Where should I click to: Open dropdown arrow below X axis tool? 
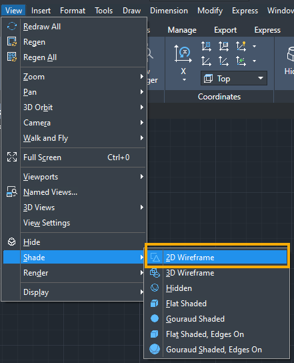tap(184, 80)
